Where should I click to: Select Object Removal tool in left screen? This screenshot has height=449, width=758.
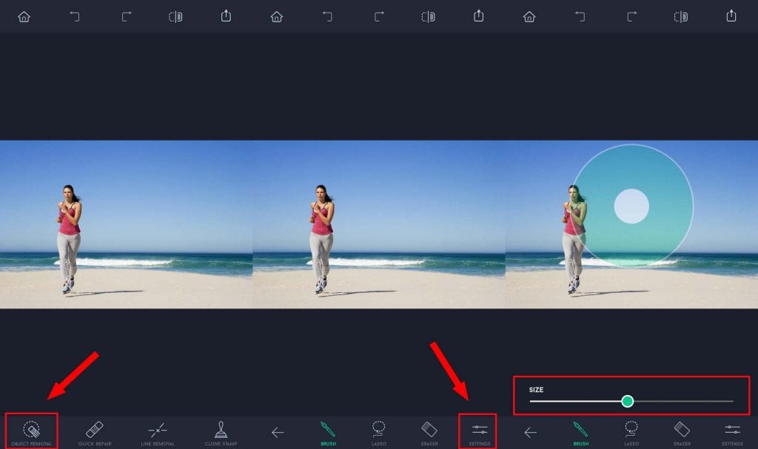point(31,433)
